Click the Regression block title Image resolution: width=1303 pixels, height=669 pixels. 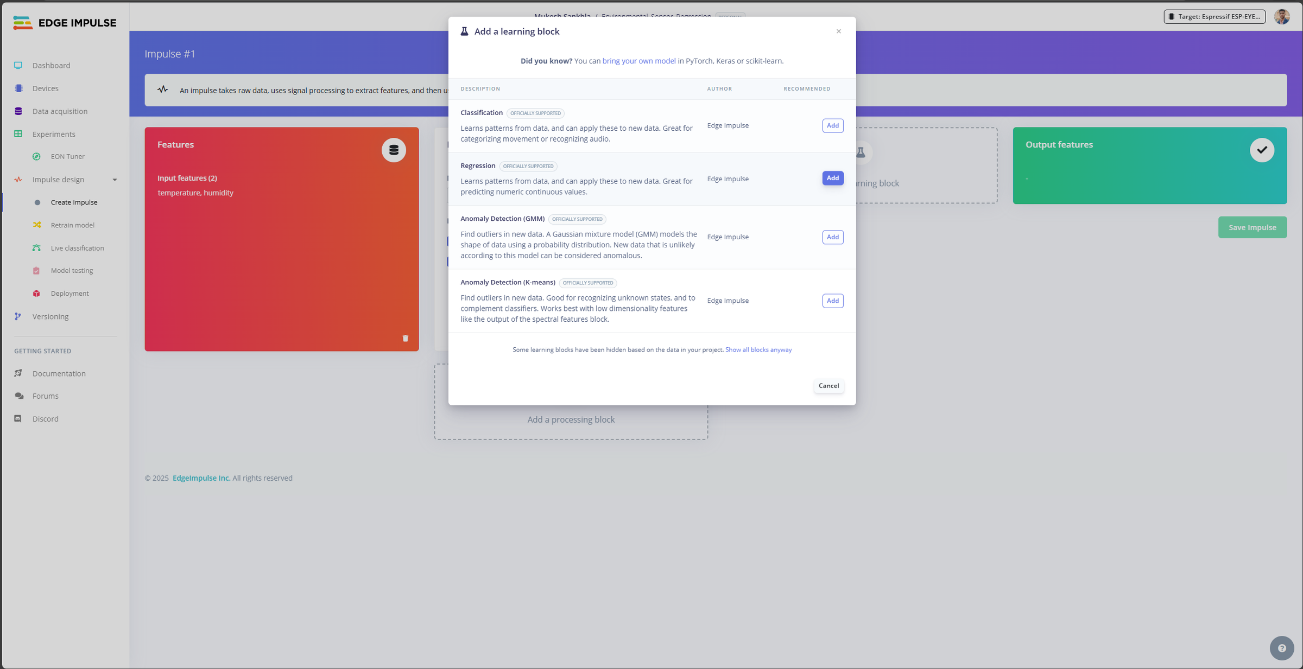point(477,165)
